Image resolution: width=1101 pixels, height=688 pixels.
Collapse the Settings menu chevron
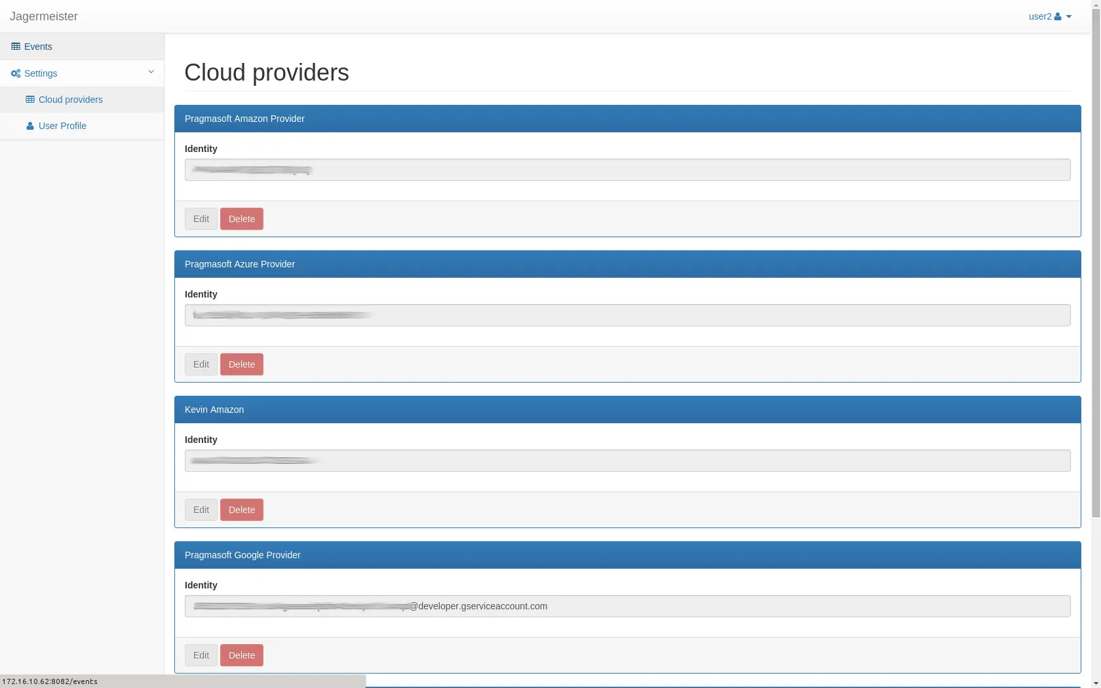click(151, 72)
